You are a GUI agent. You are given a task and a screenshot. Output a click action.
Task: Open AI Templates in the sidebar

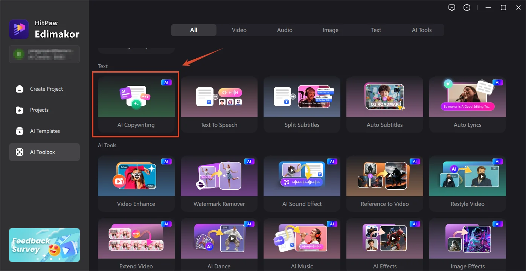(x=44, y=131)
